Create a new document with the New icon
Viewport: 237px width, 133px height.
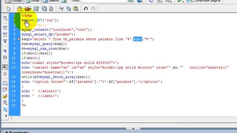8,8
